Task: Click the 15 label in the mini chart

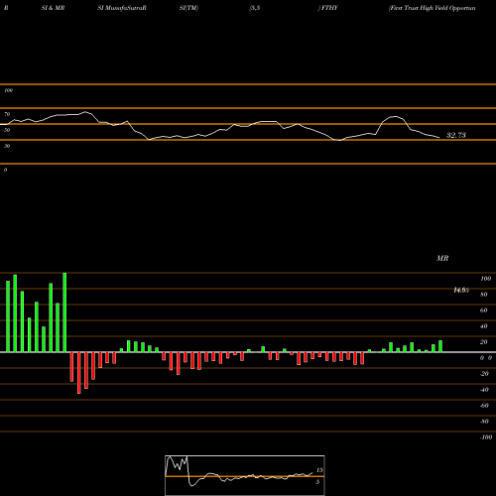Action: point(319,470)
